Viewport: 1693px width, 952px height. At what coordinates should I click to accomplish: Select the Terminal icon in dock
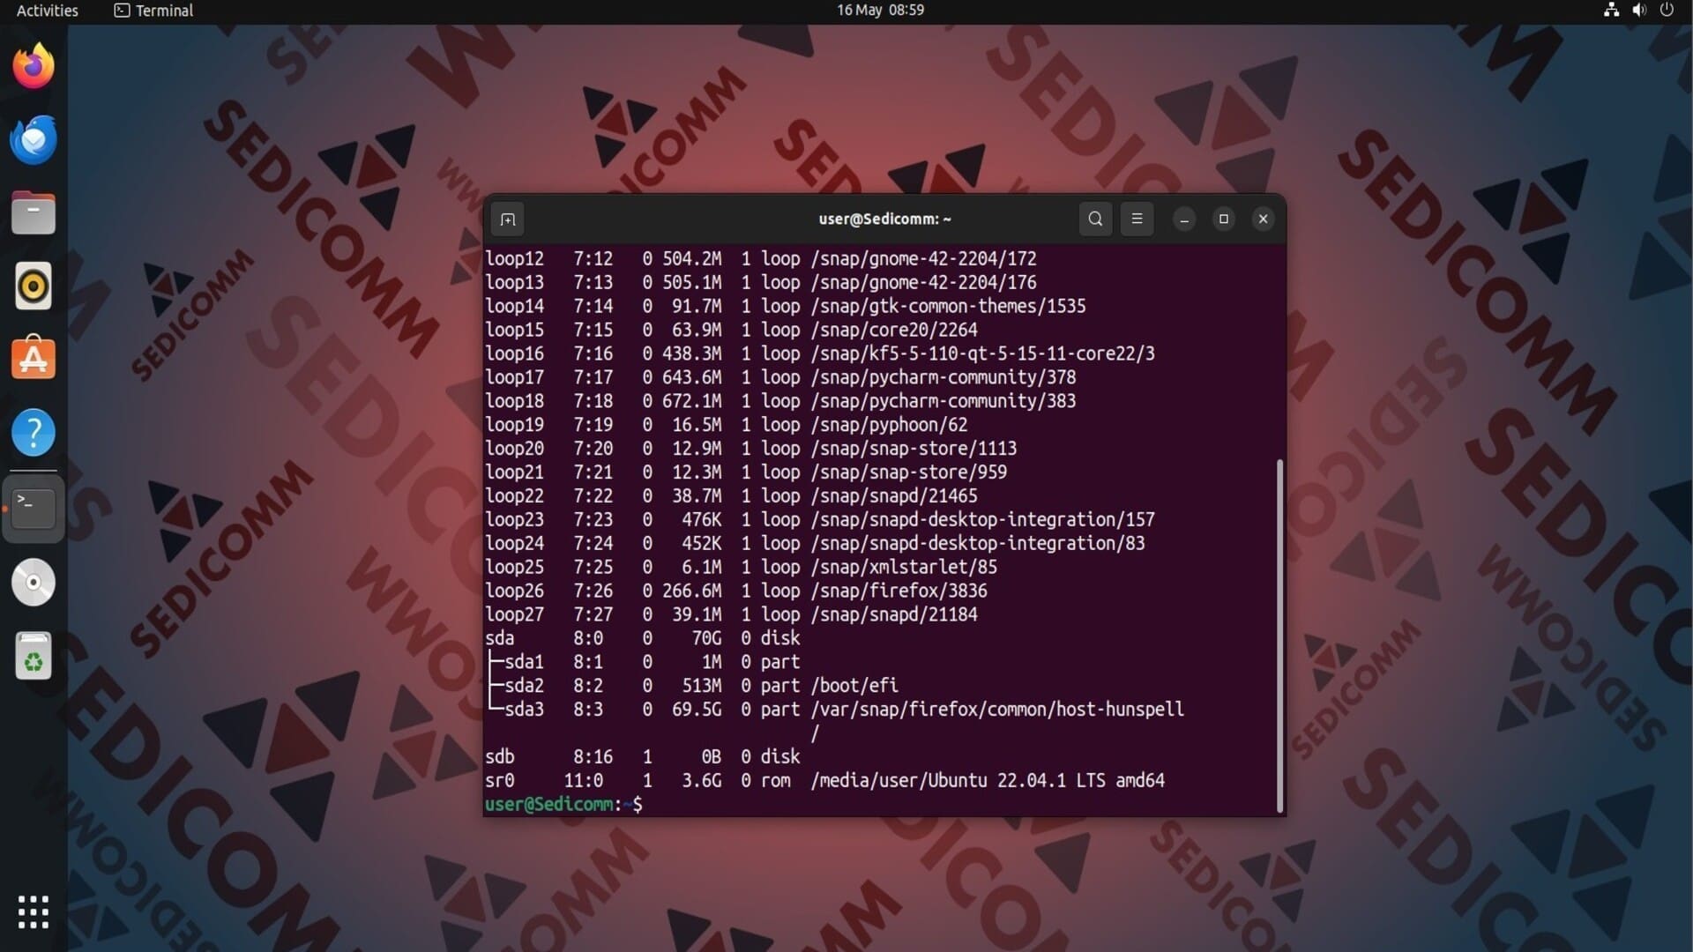click(x=34, y=508)
